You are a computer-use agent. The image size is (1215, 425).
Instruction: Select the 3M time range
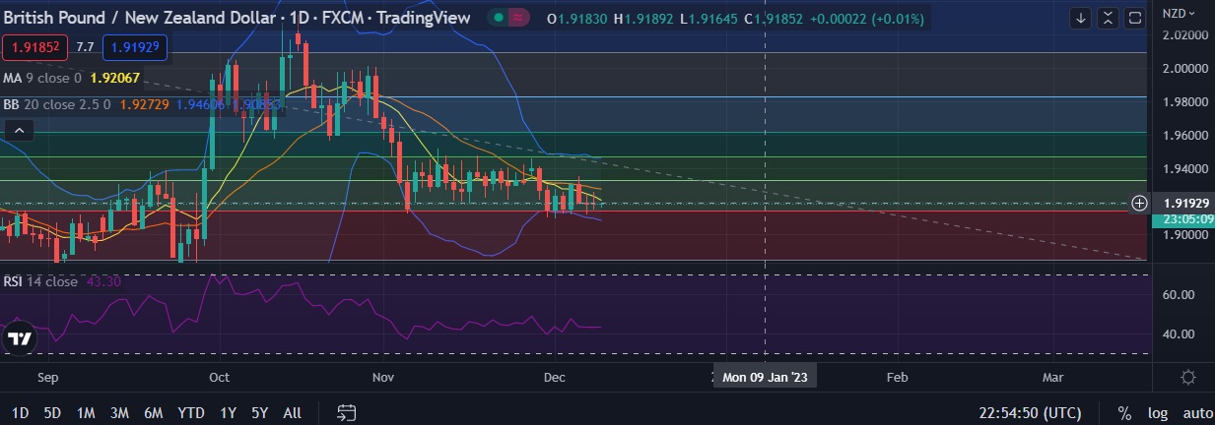(120, 412)
